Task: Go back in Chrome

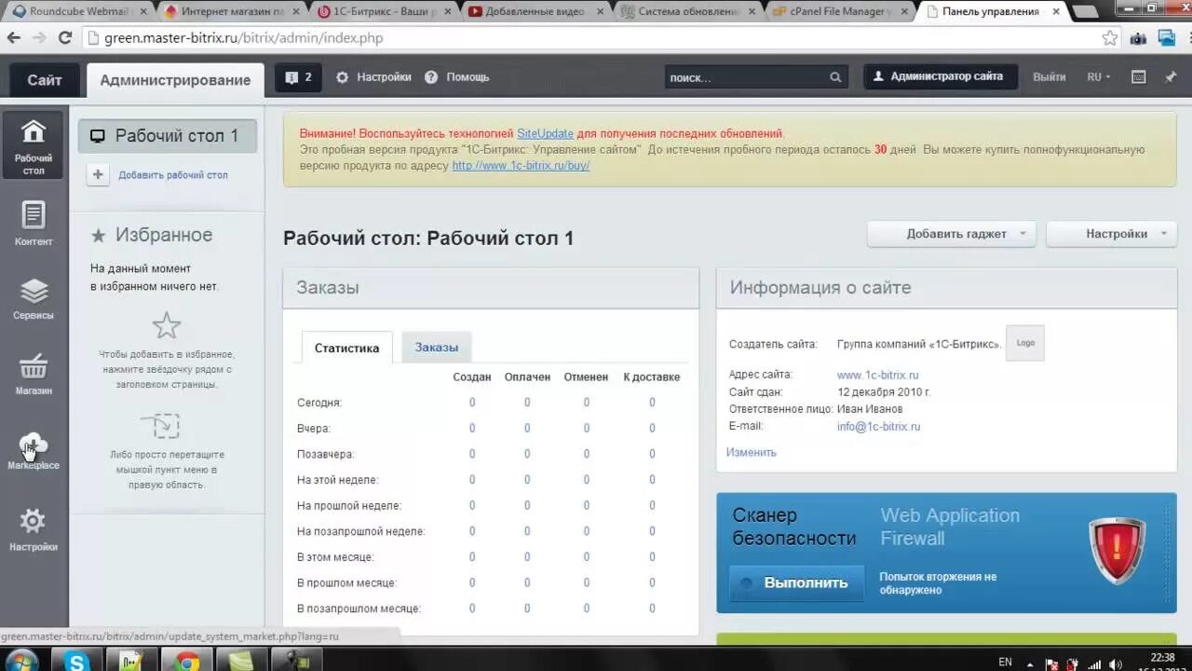Action: point(14,38)
